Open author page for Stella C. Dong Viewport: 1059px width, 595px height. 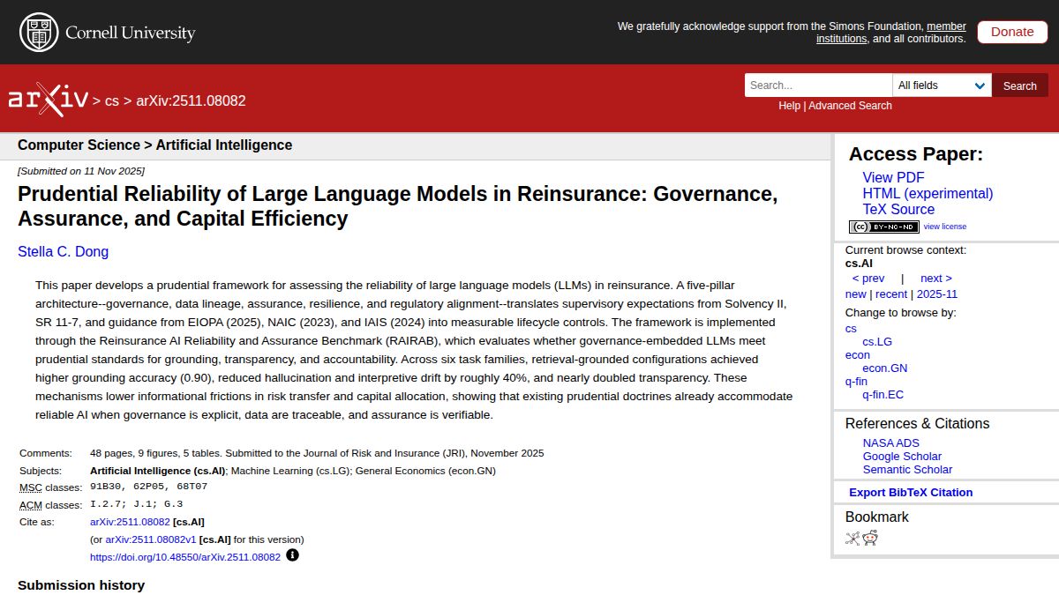click(x=63, y=251)
